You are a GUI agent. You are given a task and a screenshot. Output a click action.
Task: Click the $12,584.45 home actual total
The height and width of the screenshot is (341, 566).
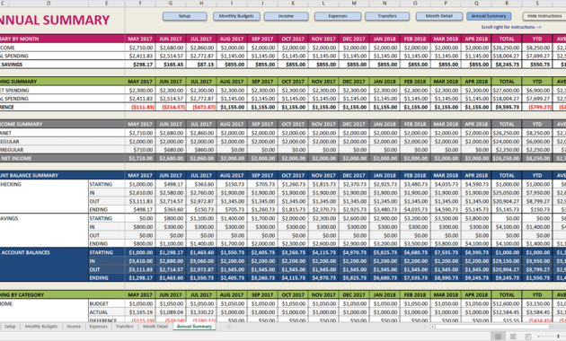pyautogui.click(x=507, y=312)
